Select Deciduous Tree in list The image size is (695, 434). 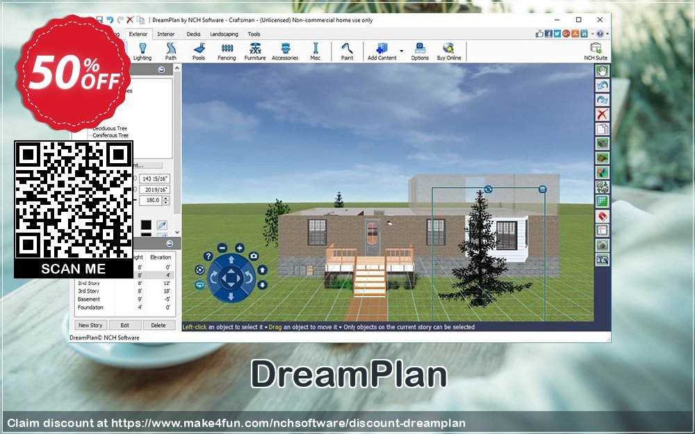[x=110, y=128]
